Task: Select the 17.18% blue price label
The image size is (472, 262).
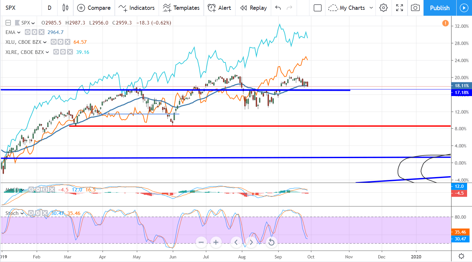Action: (462, 93)
